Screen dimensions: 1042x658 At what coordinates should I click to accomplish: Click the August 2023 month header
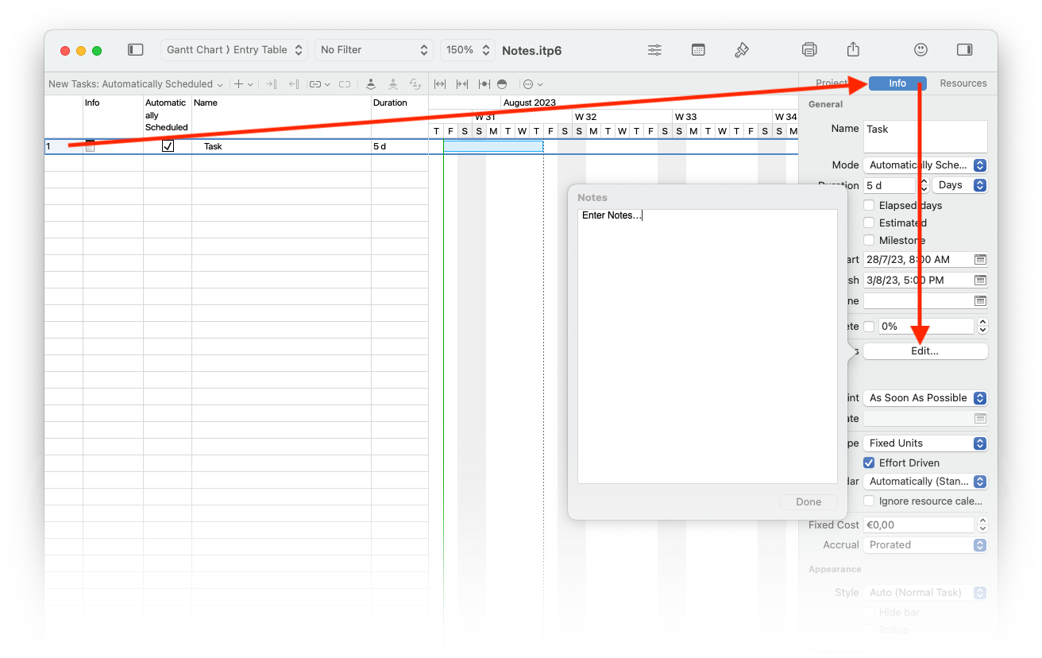coord(530,103)
